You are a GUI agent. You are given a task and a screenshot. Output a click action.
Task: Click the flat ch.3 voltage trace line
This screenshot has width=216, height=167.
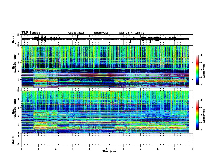[x=105, y=140]
